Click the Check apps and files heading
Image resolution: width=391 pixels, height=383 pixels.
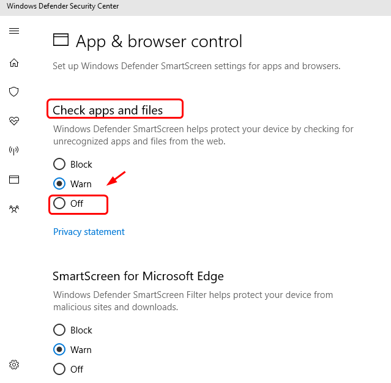pyautogui.click(x=108, y=110)
